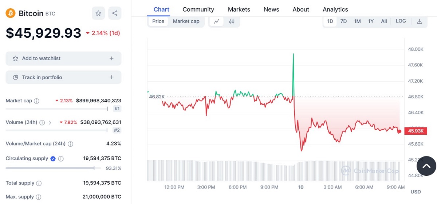437x204 pixels.
Task: Select the Price chart toggle
Action: (x=158, y=21)
